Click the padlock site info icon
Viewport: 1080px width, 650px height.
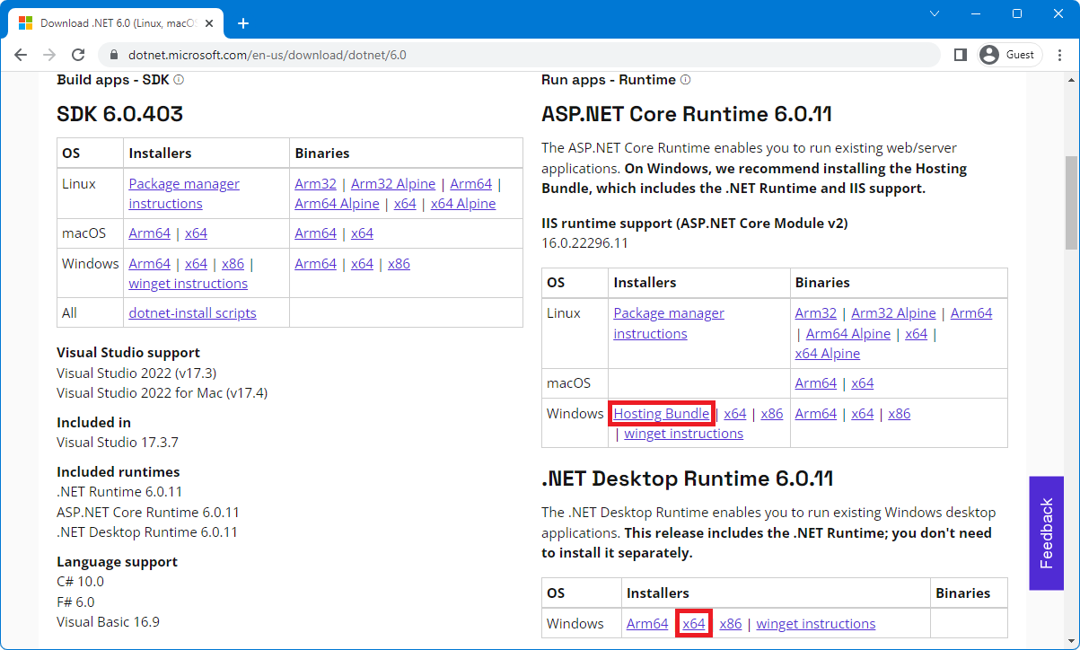113,55
